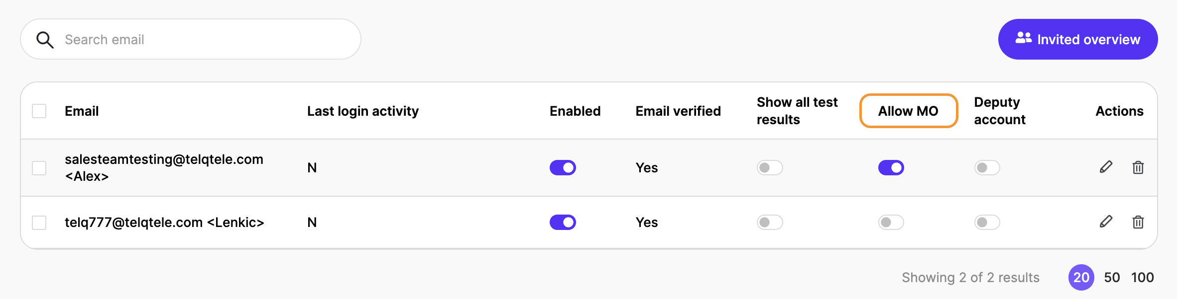Show 100 results per page
1177x299 pixels.
tap(1142, 278)
